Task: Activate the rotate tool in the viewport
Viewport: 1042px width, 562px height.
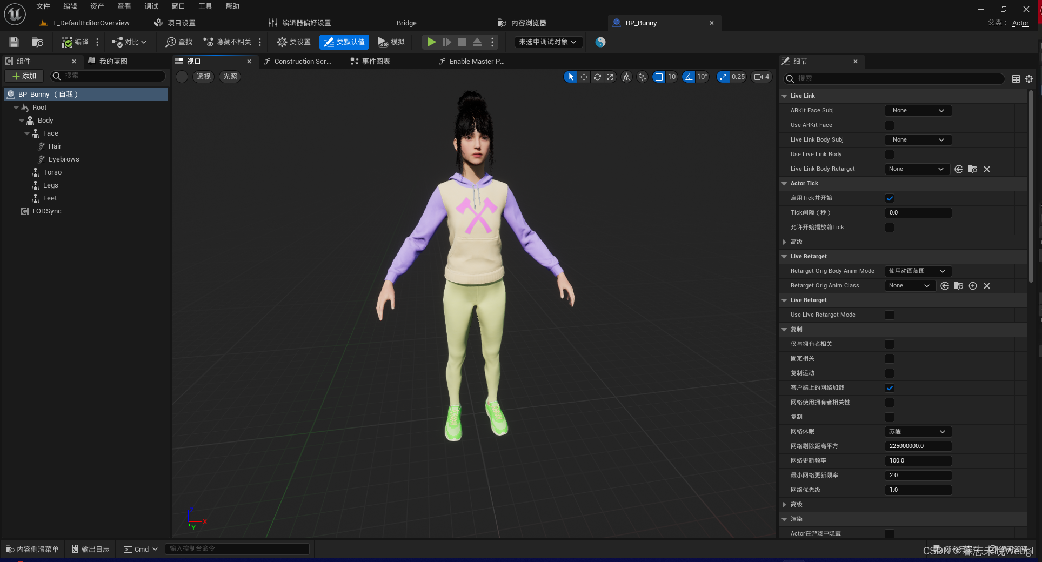Action: (597, 77)
